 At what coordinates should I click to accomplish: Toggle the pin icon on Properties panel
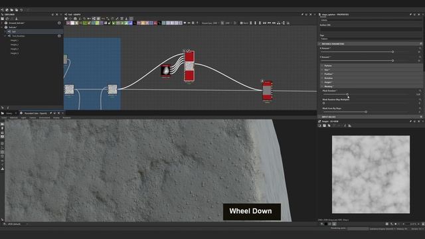pos(410,15)
